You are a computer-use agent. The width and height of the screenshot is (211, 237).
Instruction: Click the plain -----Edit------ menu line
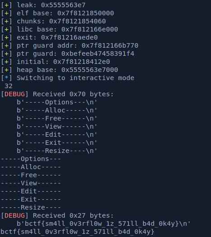click(31, 191)
